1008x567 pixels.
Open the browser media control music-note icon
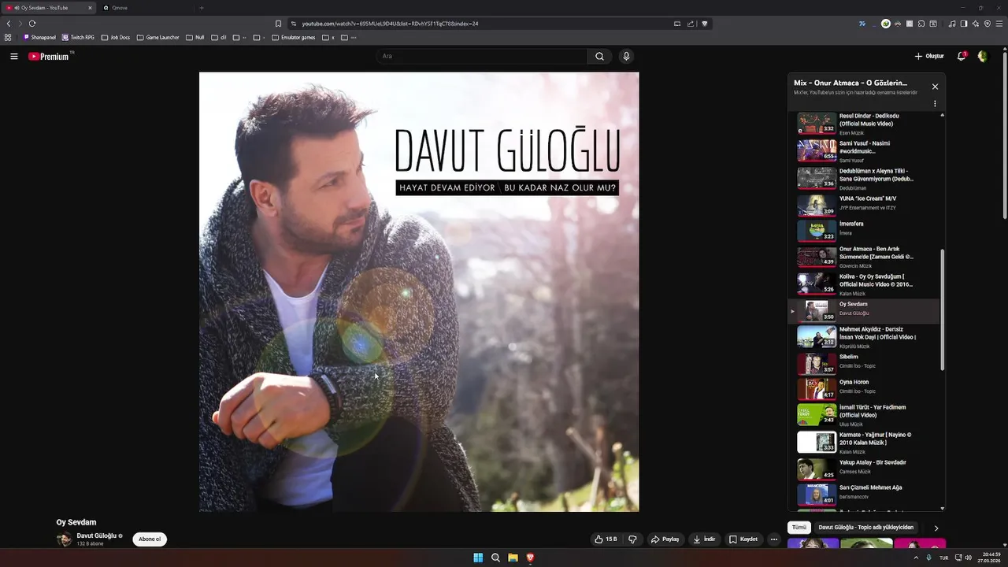[952, 24]
